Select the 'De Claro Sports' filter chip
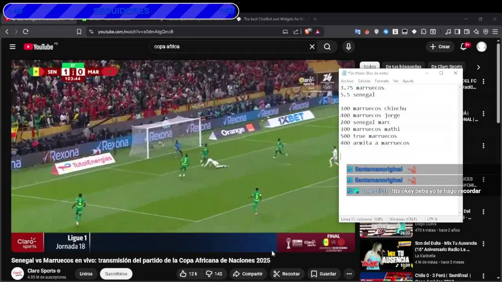Viewport: 502px width, 282px height. [x=447, y=67]
